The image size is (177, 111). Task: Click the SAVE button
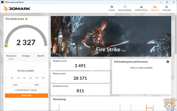37,85
